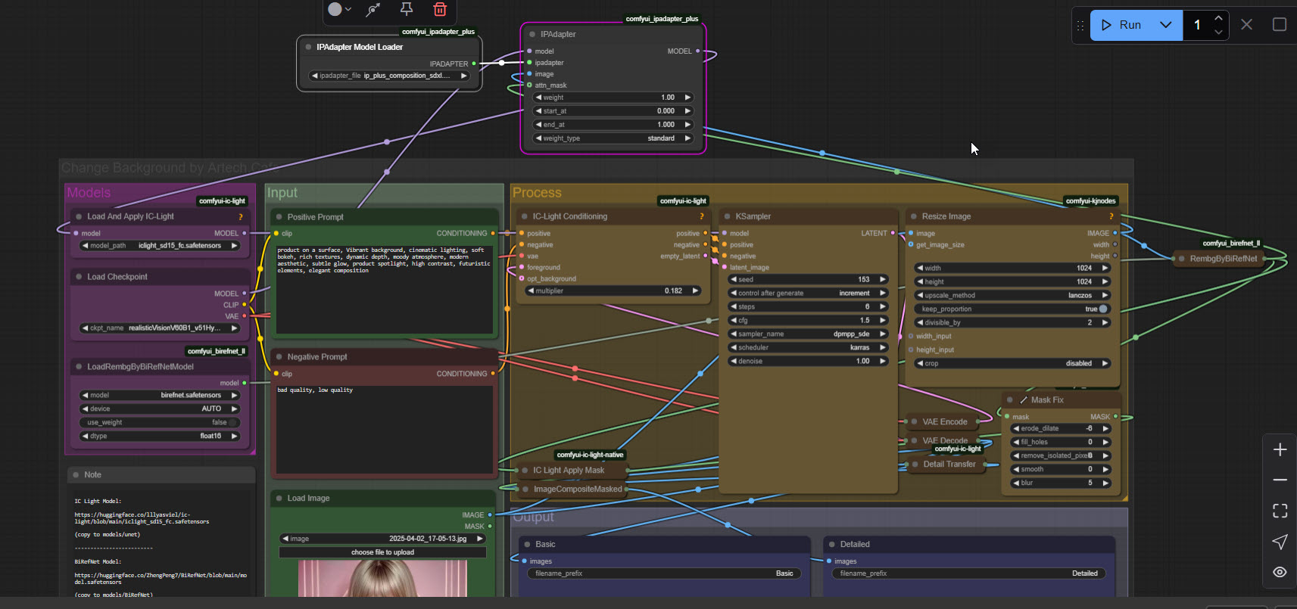Screen dimensions: 1297x609
Task: Open the Run button dropdown arrow
Action: pyautogui.click(x=1165, y=25)
